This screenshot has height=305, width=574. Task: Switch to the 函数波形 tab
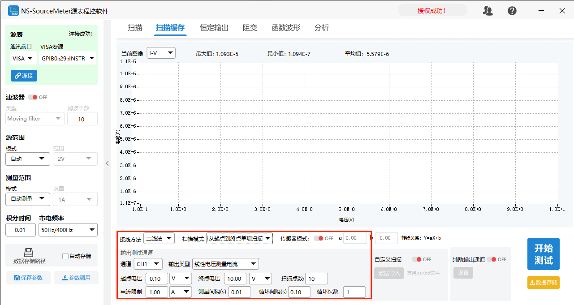pos(286,28)
